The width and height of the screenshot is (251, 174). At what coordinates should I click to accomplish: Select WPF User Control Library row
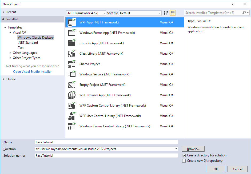pyautogui.click(x=125, y=116)
